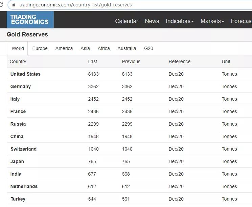Open the India country link
The width and height of the screenshot is (252, 207).
point(16,174)
